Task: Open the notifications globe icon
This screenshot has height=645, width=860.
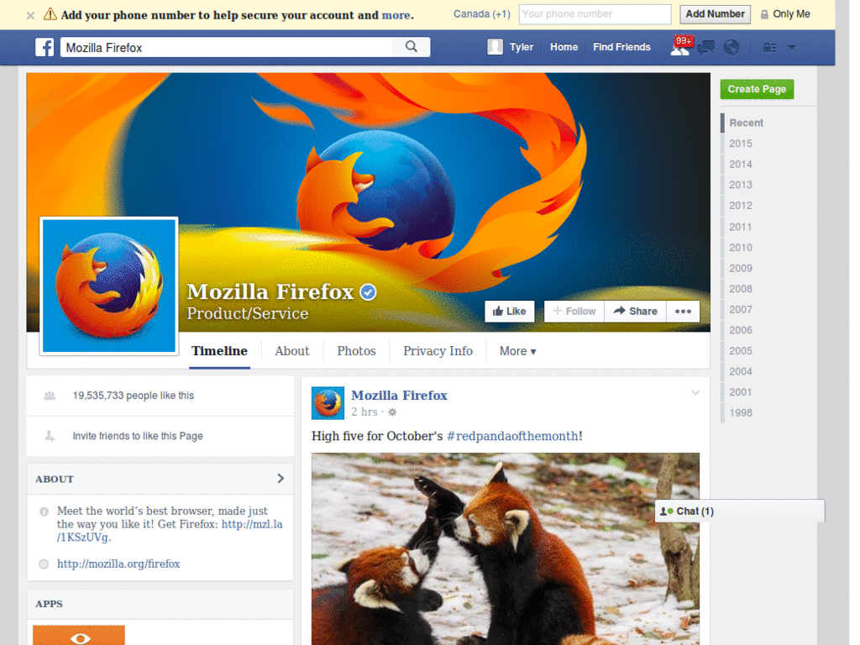Action: coord(732,48)
